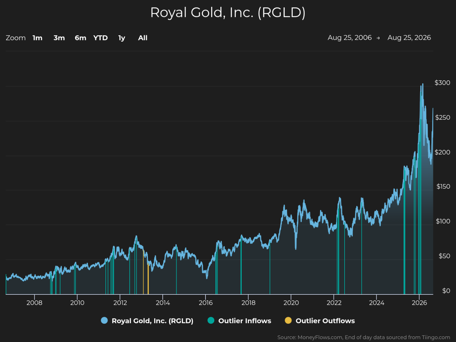The image size is (456, 342).
Task: Toggle Royal Gold, Inc. (RGLD) series legend
Action: 147,321
